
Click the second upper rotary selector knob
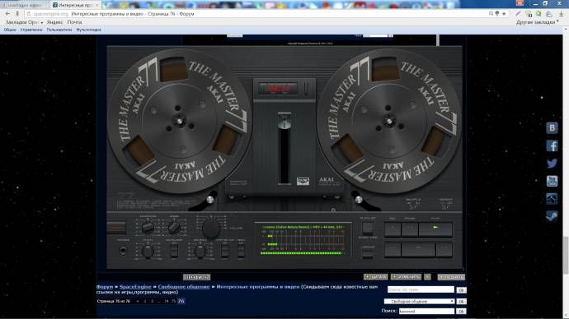point(174,228)
